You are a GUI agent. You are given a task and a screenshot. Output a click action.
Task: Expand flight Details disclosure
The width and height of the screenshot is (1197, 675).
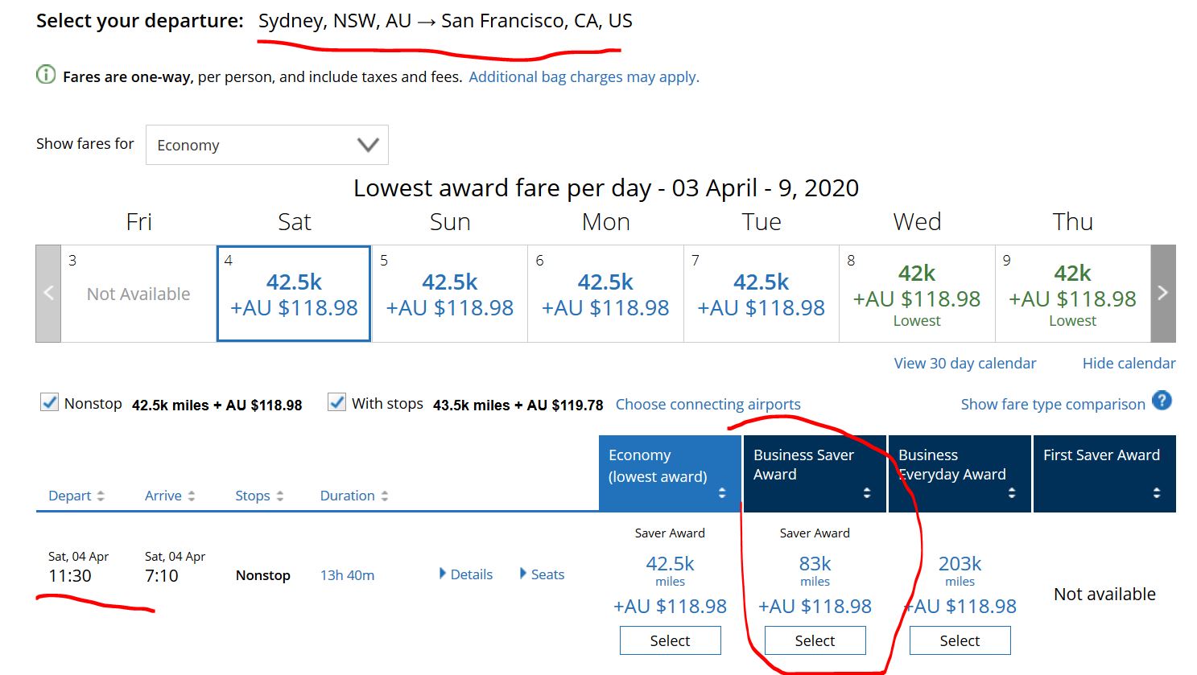click(x=466, y=574)
